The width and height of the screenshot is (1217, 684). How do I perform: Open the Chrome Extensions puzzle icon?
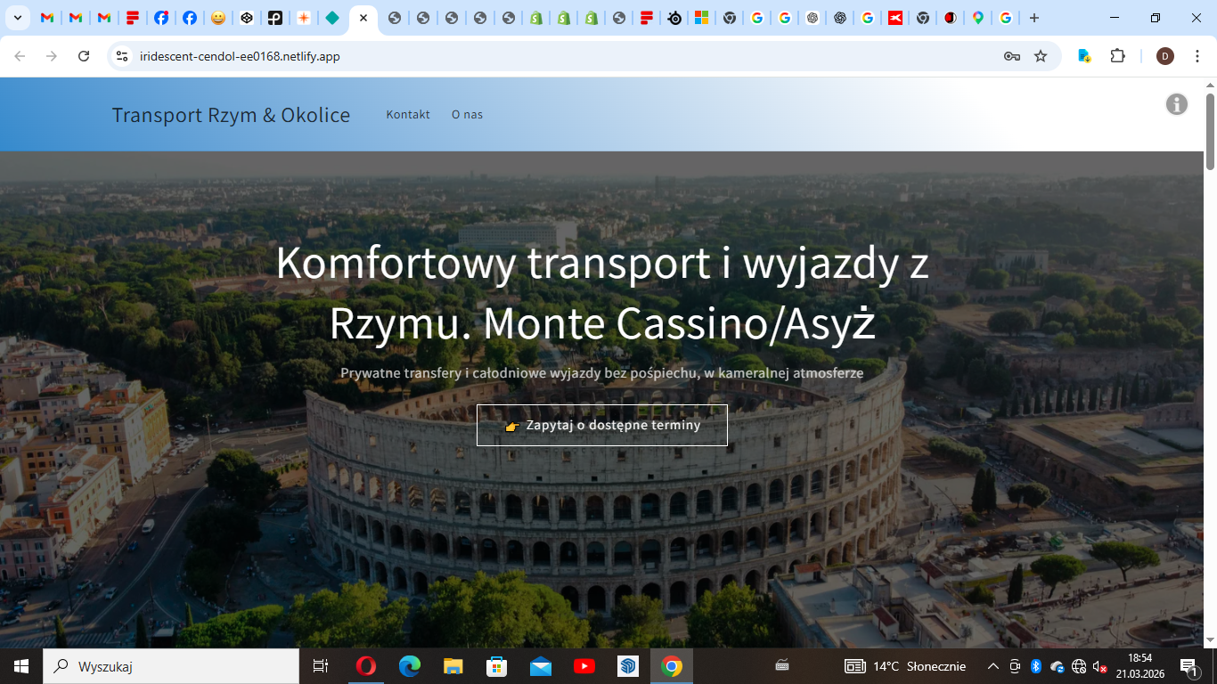pos(1117,56)
